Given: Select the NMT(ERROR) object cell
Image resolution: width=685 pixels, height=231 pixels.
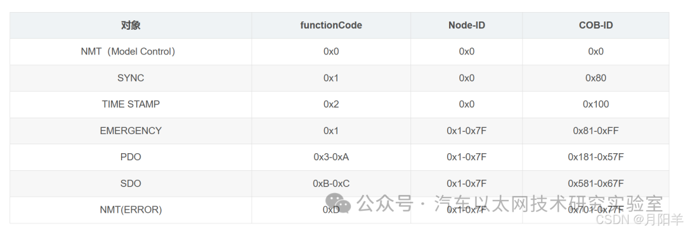Looking at the screenshot, I should [x=131, y=209].
